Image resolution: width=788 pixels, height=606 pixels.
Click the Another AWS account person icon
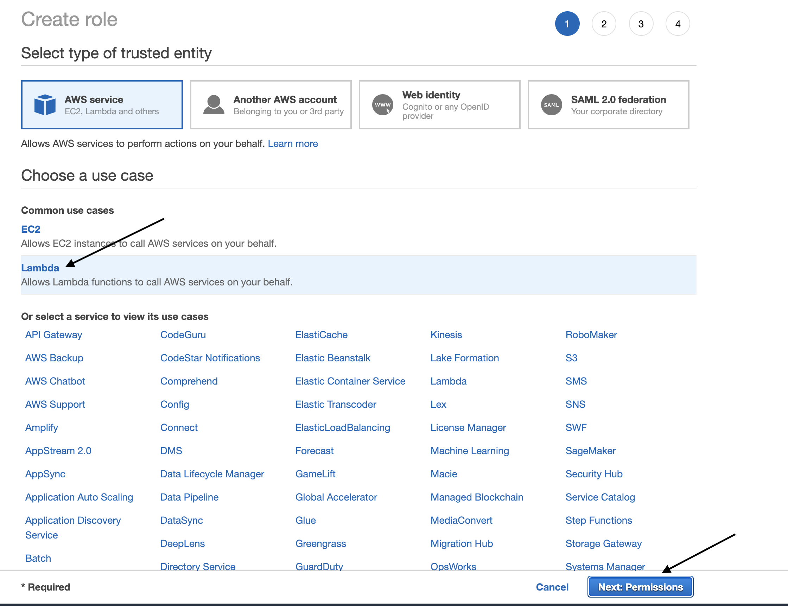click(x=214, y=105)
